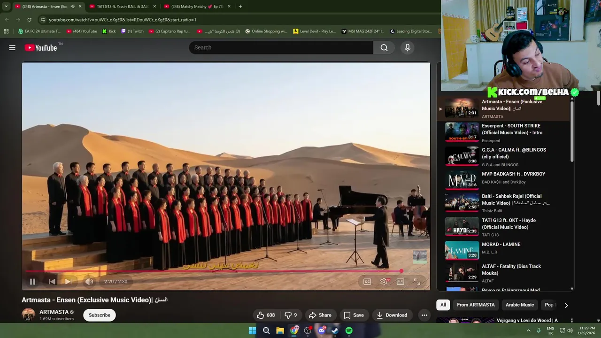
Task: Expand the tab search dropdown
Action: 6,7
